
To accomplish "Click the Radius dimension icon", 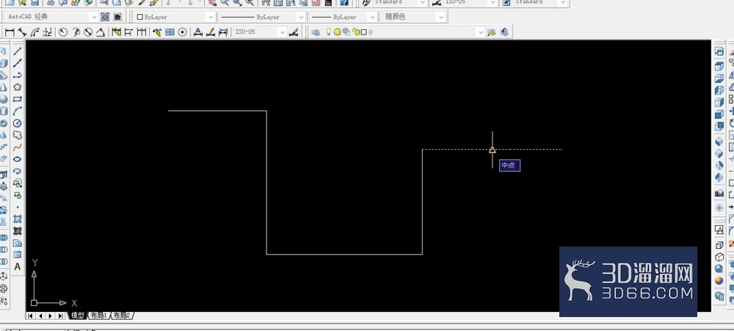I will pos(62,32).
